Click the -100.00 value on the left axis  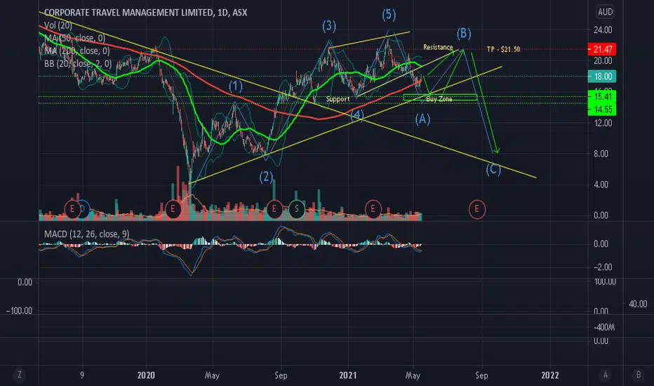pyautogui.click(x=19, y=311)
